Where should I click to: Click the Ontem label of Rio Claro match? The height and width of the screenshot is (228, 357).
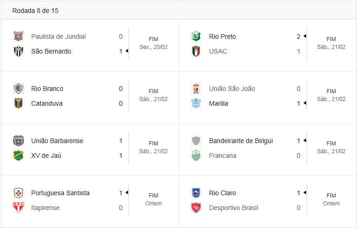coord(331,203)
